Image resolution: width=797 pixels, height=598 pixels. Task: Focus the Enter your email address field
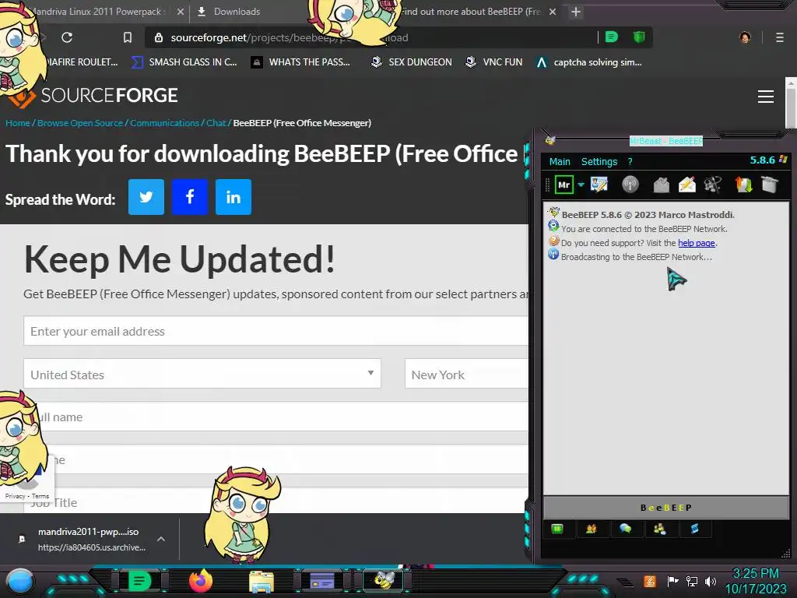pos(276,331)
